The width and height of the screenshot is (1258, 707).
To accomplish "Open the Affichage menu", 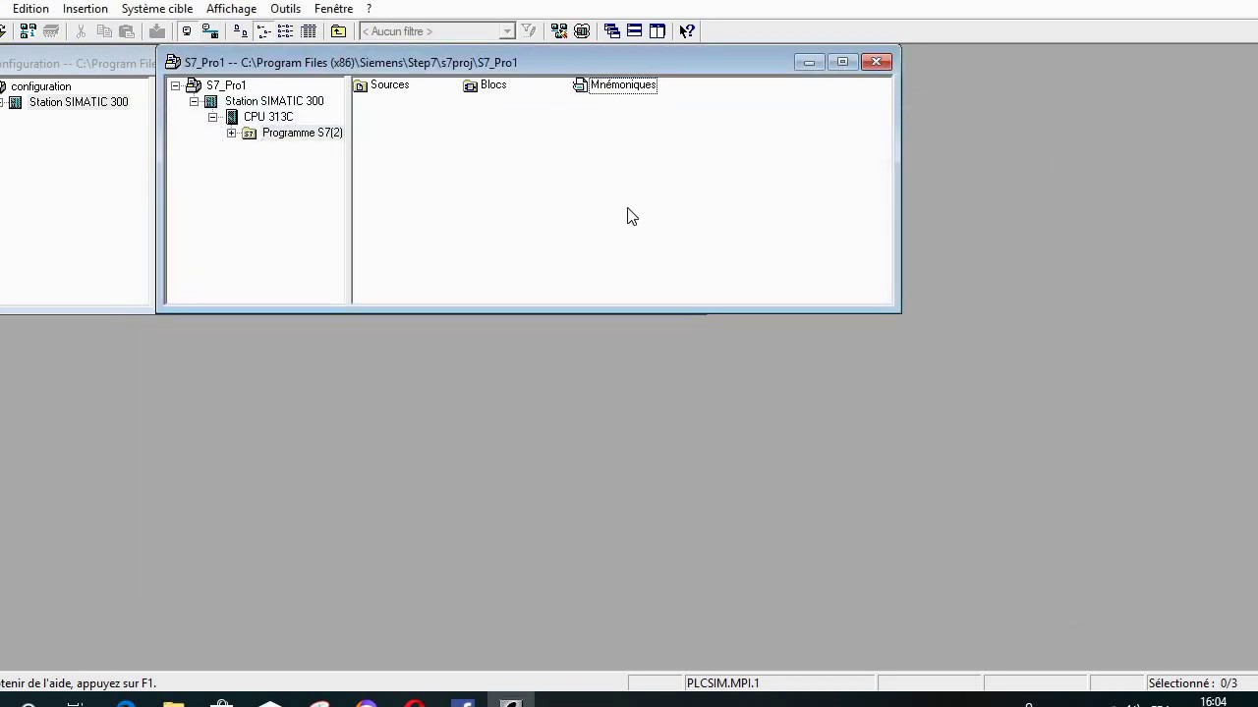I will coord(231,9).
